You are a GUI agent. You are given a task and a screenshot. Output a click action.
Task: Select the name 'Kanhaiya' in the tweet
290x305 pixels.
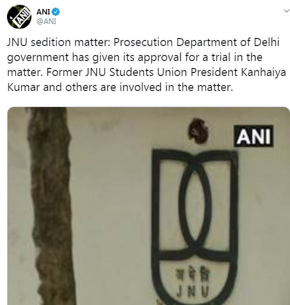point(264,72)
